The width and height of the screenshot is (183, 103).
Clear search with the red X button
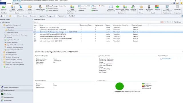pos(162,22)
